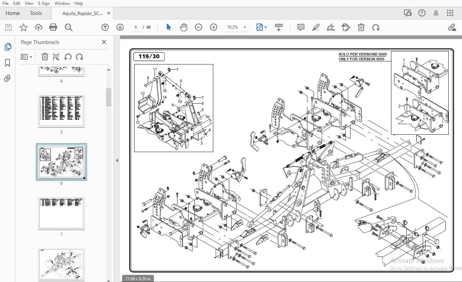Open the Edit menu
This screenshot has width=462, height=282.
tap(16, 3)
